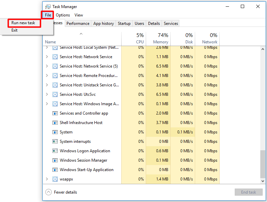267x202 pixels.
Task: Click the 1.4 MB memory value of wsappx
Action: pos(162,179)
